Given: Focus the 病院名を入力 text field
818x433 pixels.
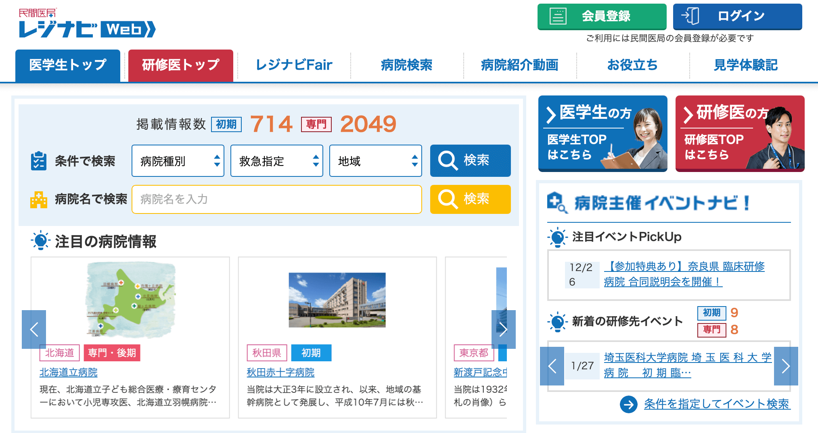Looking at the screenshot, I should (x=276, y=199).
